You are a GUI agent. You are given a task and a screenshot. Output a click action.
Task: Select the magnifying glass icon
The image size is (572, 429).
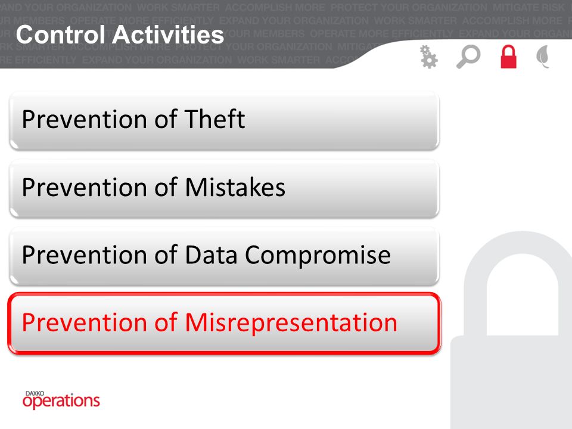(468, 56)
